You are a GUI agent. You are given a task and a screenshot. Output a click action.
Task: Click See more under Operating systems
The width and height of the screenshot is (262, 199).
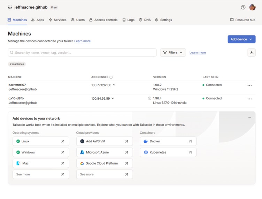pyautogui.click(x=41, y=174)
